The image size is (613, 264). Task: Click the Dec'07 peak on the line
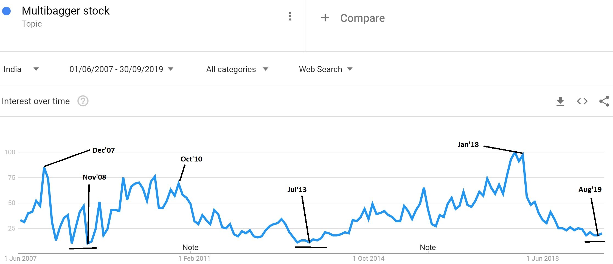pyautogui.click(x=44, y=167)
